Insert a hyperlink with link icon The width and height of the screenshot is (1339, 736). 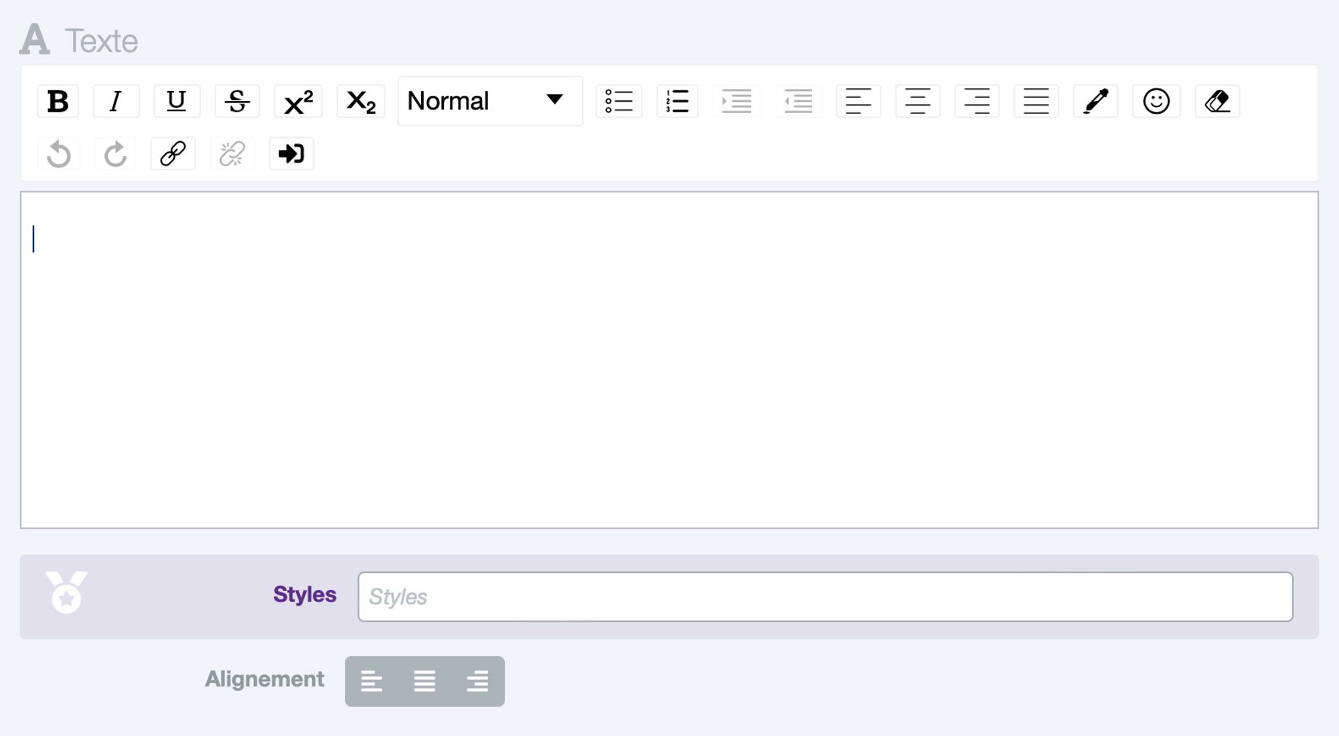point(173,154)
